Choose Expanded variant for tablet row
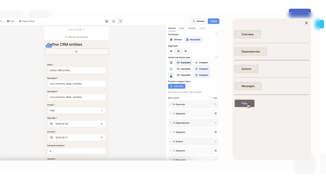326x183 pixels. 184,69
